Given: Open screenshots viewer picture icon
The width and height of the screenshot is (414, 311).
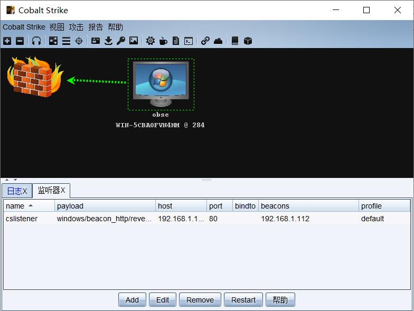Looking at the screenshot, I should [134, 41].
